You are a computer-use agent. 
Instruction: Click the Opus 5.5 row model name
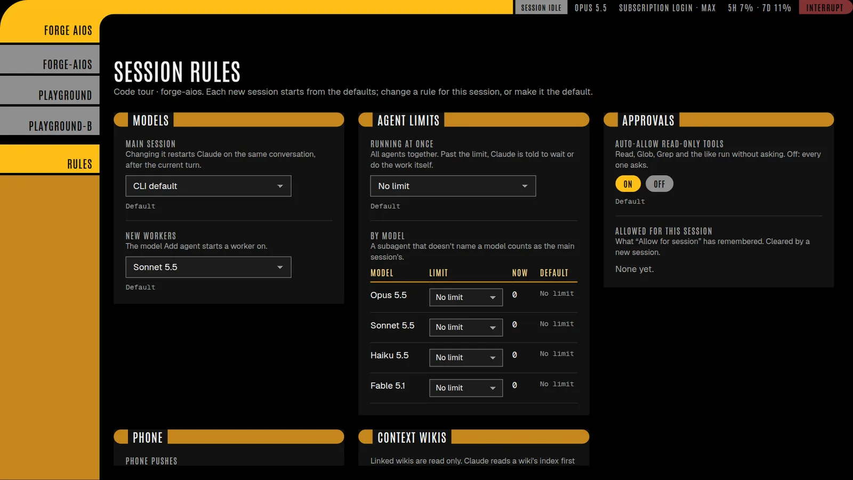pos(389,295)
